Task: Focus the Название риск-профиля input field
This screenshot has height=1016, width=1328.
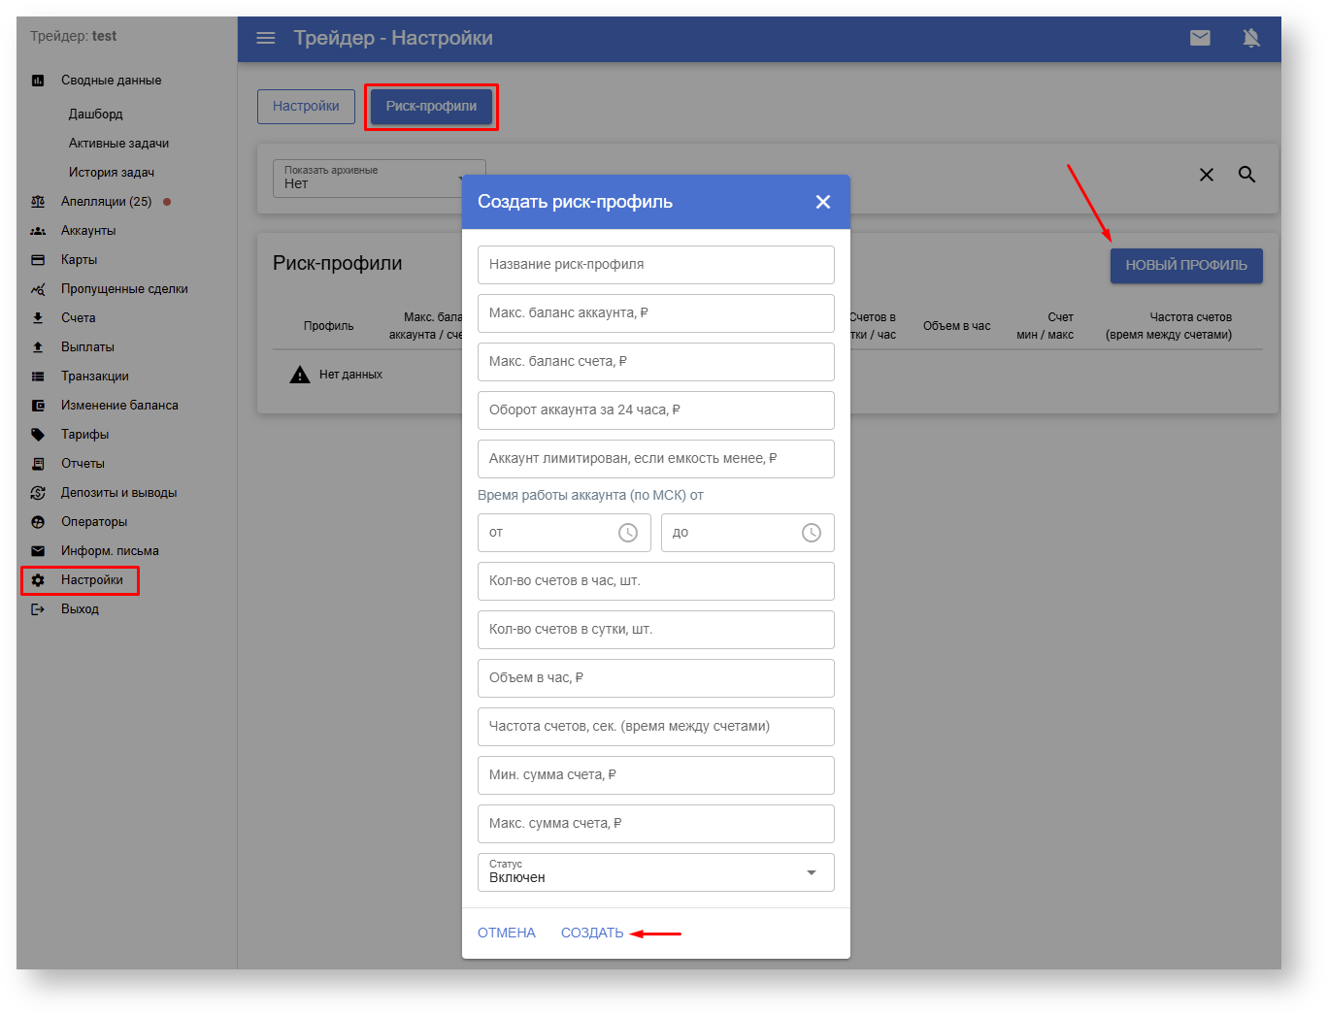Action: click(x=655, y=265)
